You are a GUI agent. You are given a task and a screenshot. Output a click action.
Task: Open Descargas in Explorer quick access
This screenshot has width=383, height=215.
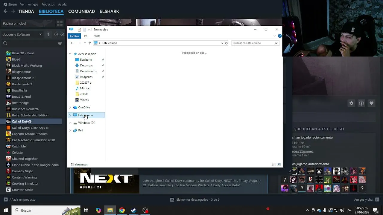click(x=86, y=65)
